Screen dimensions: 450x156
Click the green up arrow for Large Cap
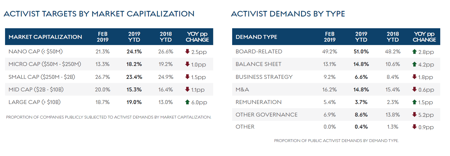(187, 102)
